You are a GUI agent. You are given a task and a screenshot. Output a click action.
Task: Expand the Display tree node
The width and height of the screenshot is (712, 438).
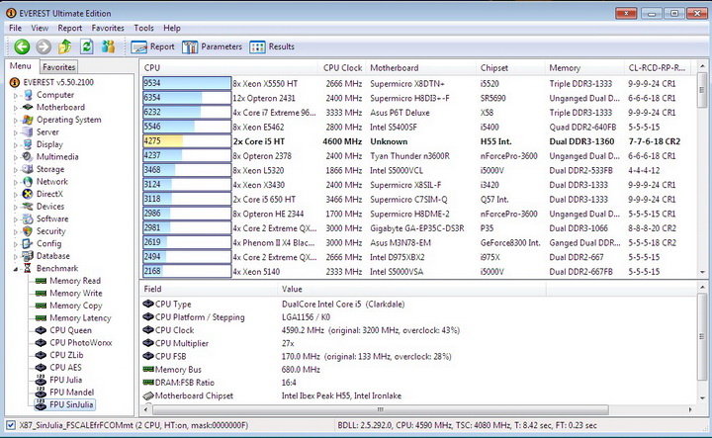(15, 144)
